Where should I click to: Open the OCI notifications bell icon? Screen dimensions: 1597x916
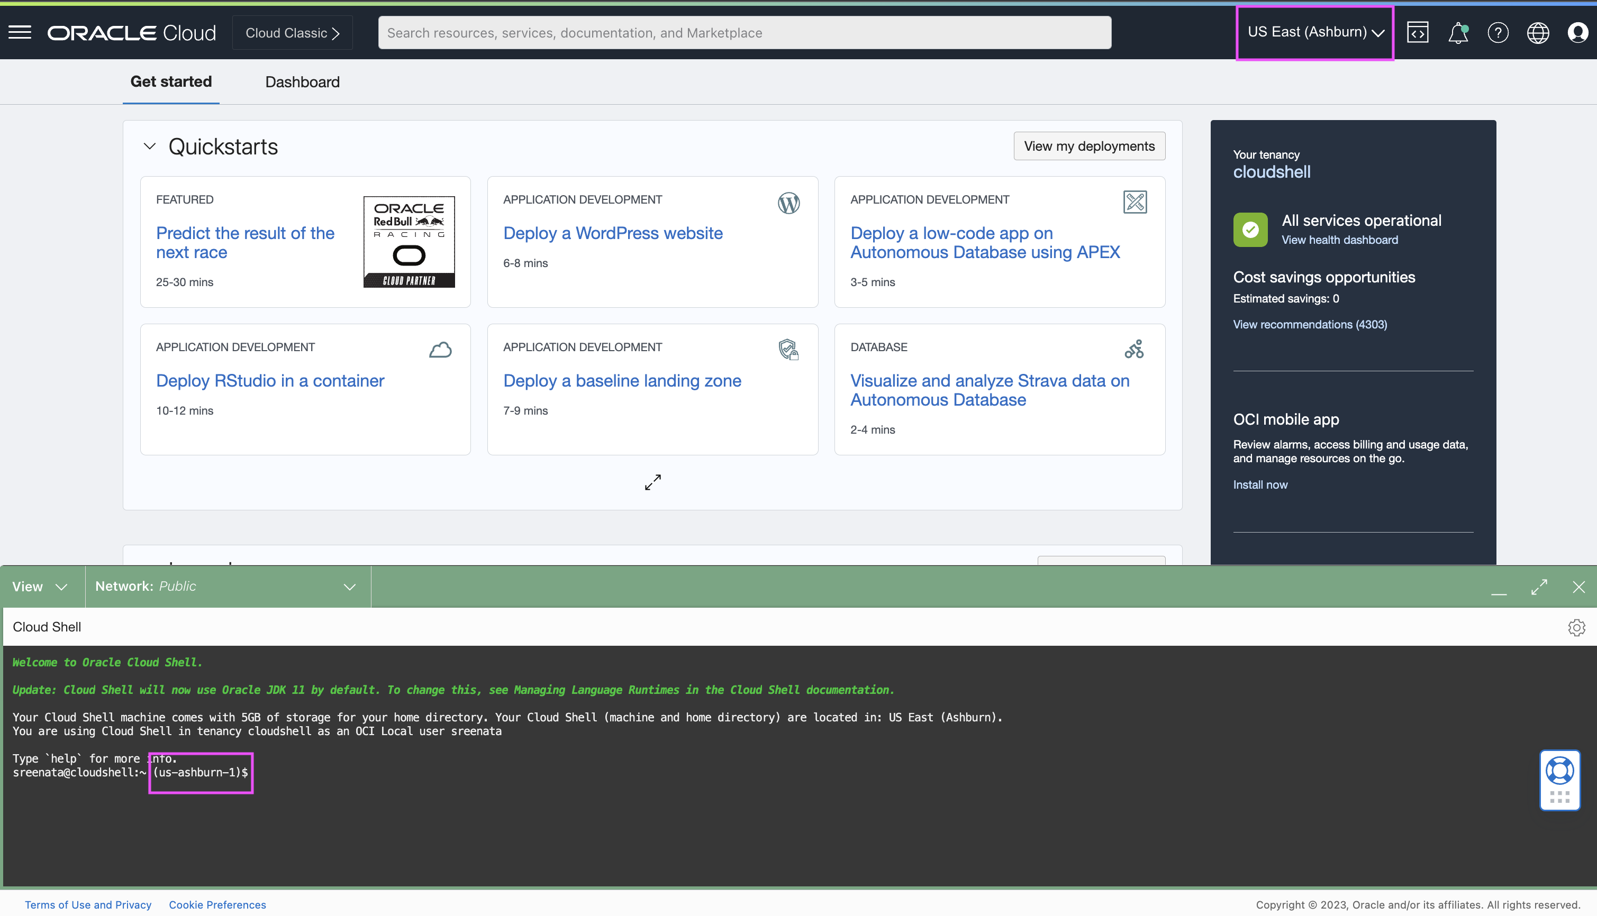click(1458, 33)
